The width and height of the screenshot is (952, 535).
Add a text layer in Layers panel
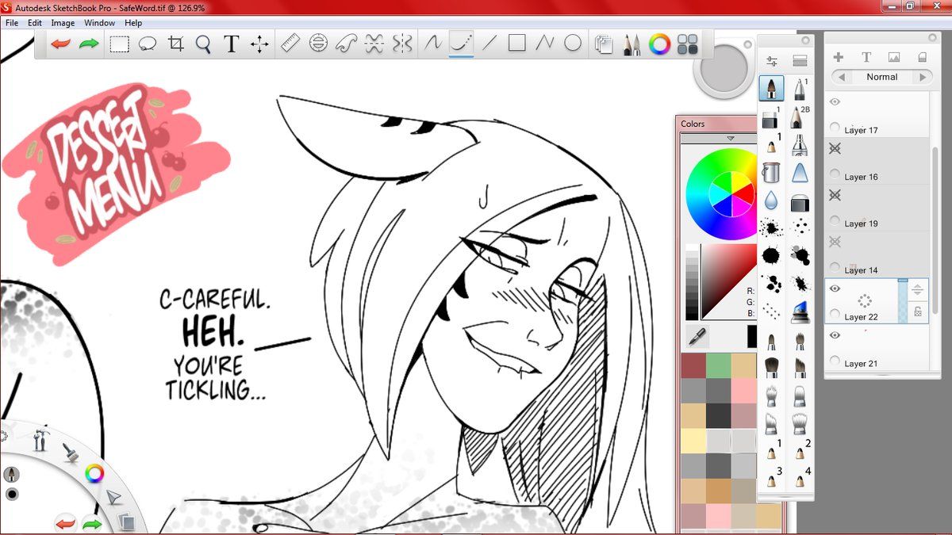866,57
